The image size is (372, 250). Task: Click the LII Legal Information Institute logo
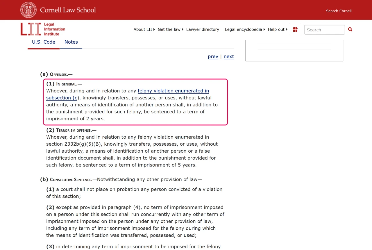[43, 29]
